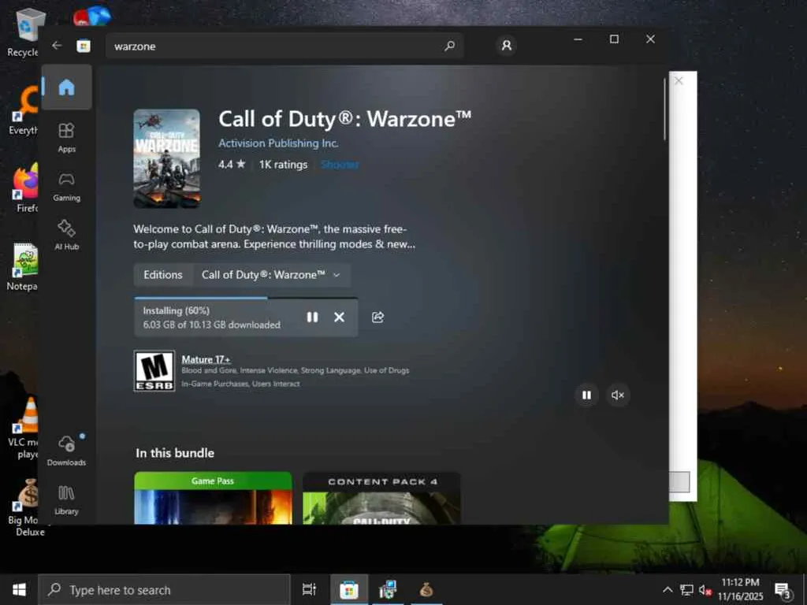The width and height of the screenshot is (807, 605).
Task: Click the network tray icon
Action: pyautogui.click(x=686, y=589)
